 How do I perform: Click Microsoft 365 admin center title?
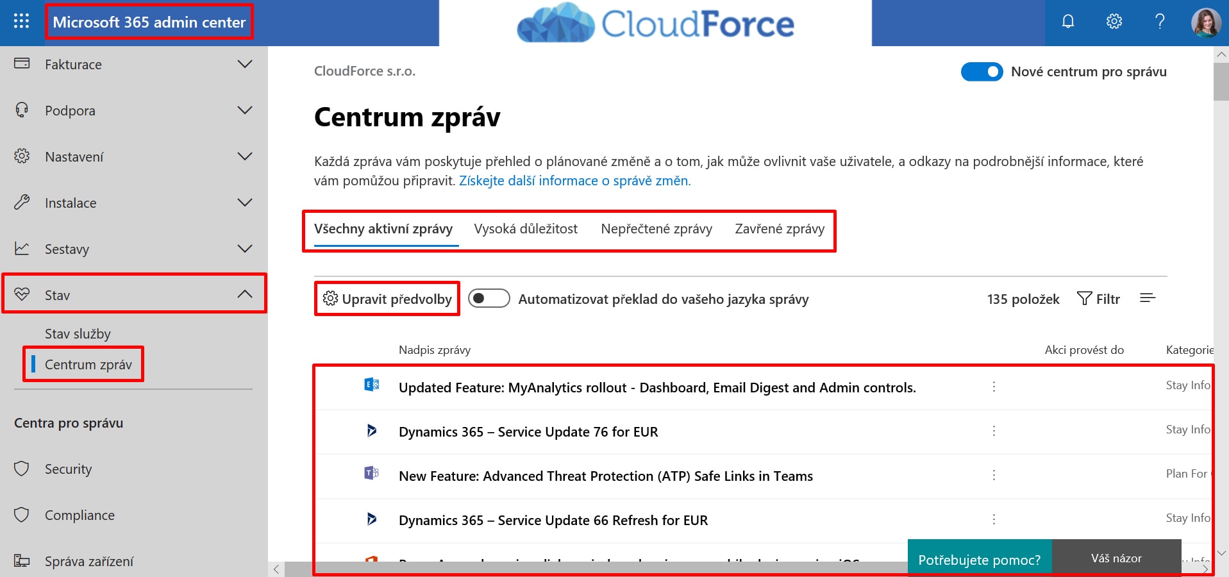(x=149, y=22)
